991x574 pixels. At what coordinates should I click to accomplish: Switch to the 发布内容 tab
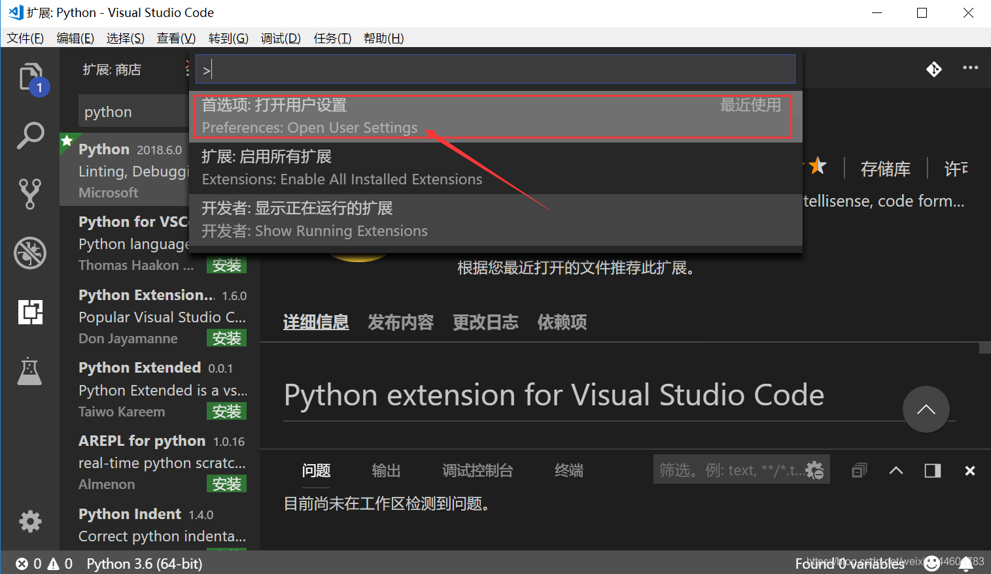401,322
